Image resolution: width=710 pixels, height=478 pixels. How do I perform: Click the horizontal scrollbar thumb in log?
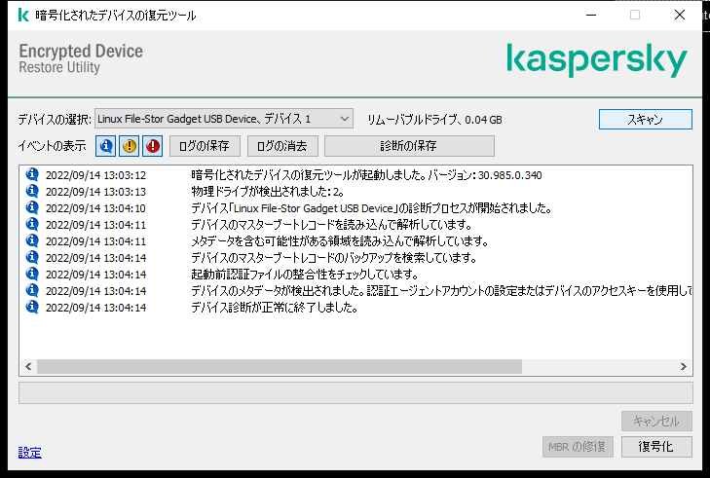point(280,367)
